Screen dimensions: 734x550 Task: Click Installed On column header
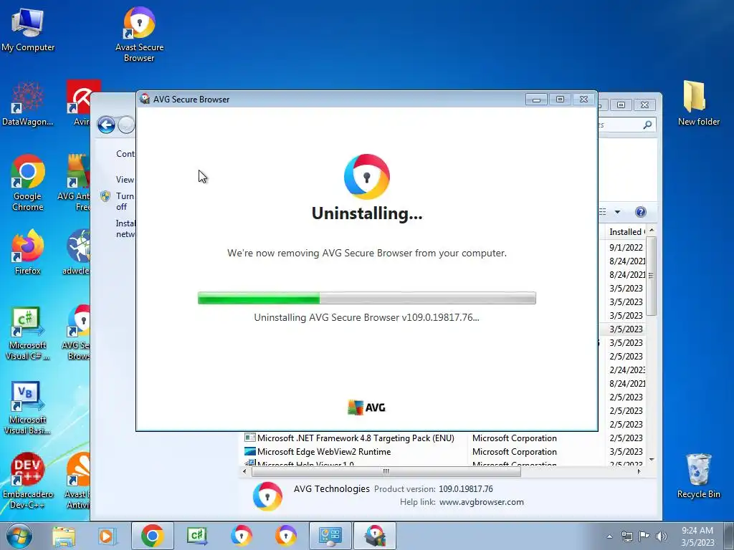coord(626,232)
